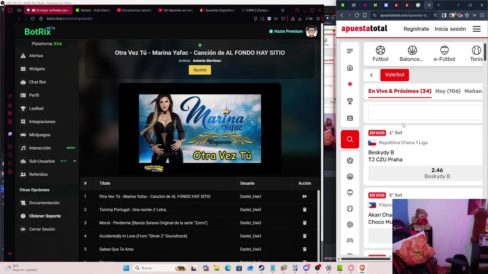488x274 pixels.
Task: Click Regístrate on apuestatotal
Action: tap(416, 29)
